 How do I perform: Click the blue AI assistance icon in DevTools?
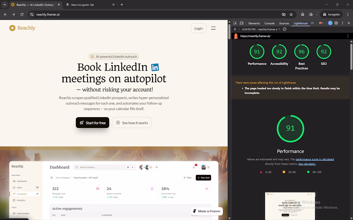(x=330, y=23)
